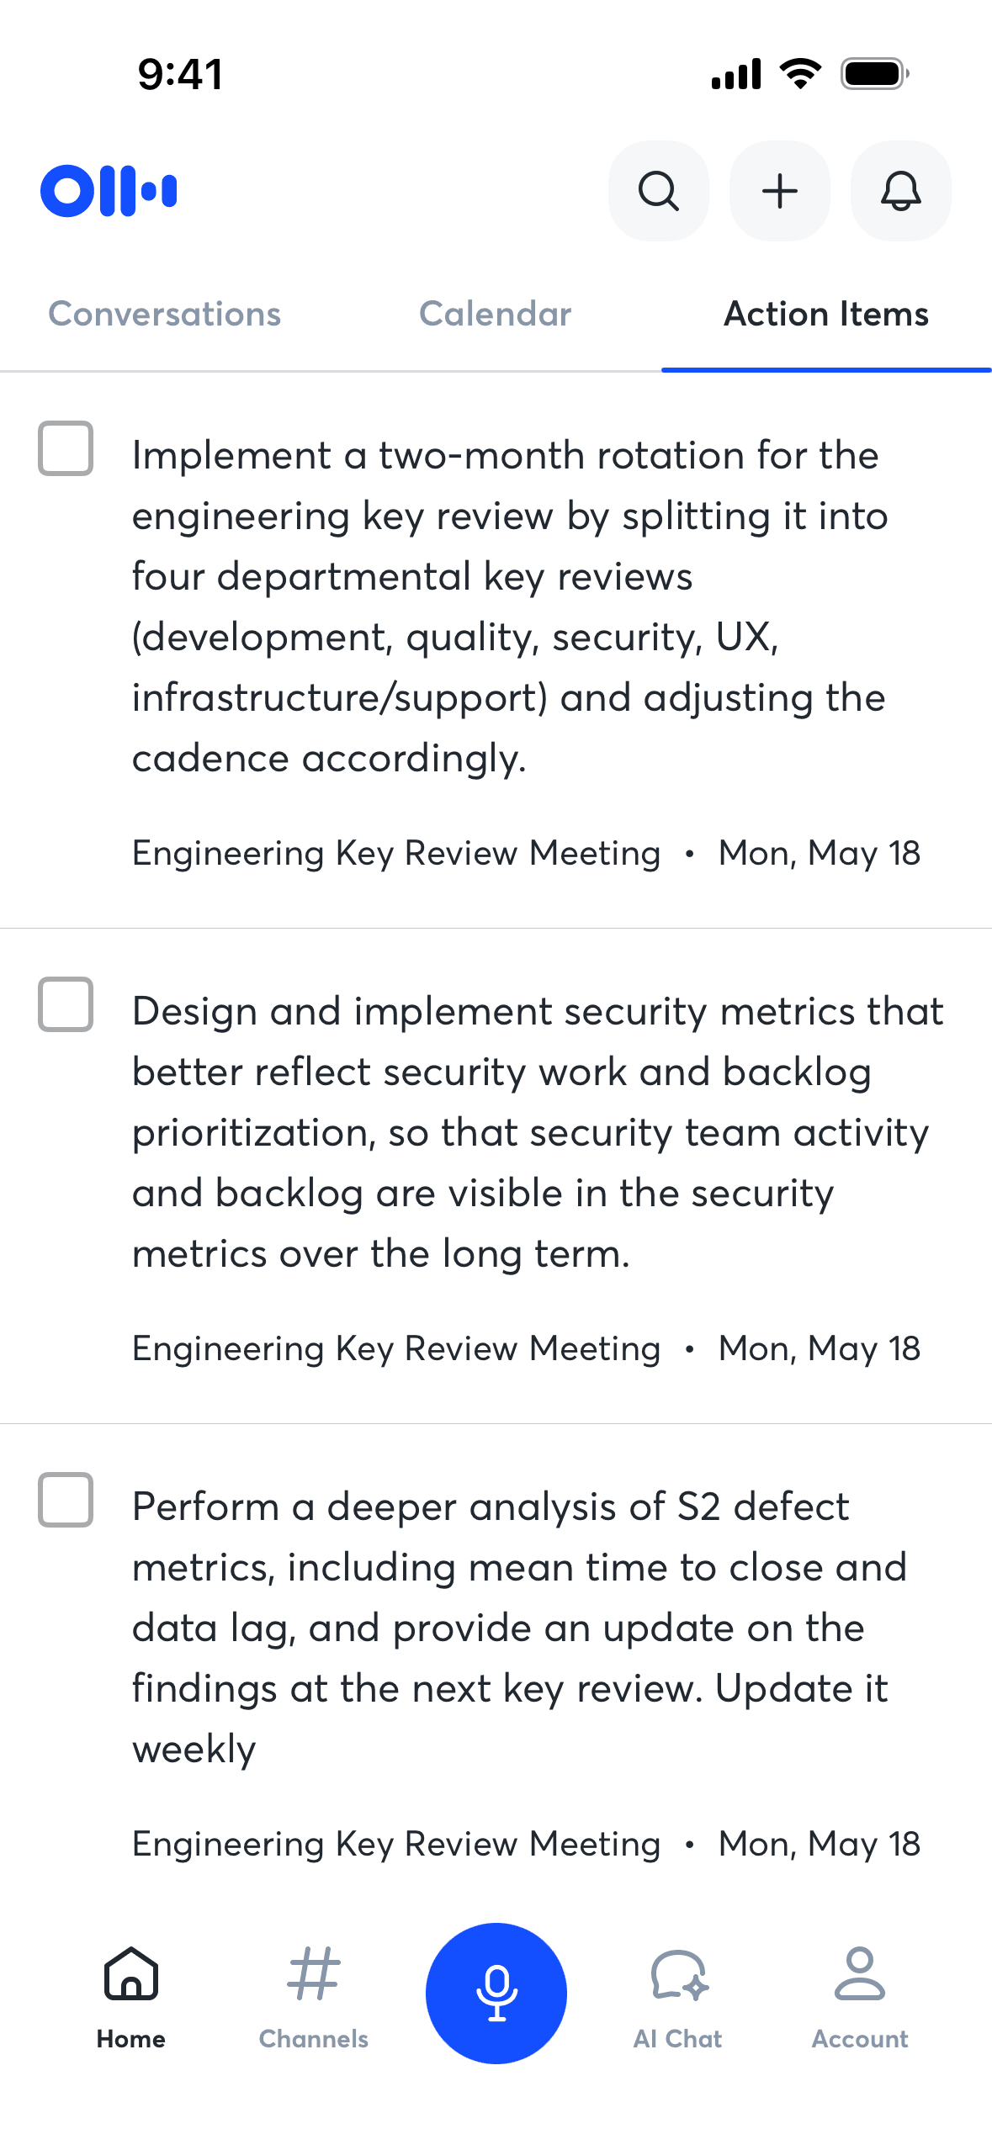Open notifications bell icon
Image resolution: width=992 pixels, height=2150 pixels.
coord(900,191)
